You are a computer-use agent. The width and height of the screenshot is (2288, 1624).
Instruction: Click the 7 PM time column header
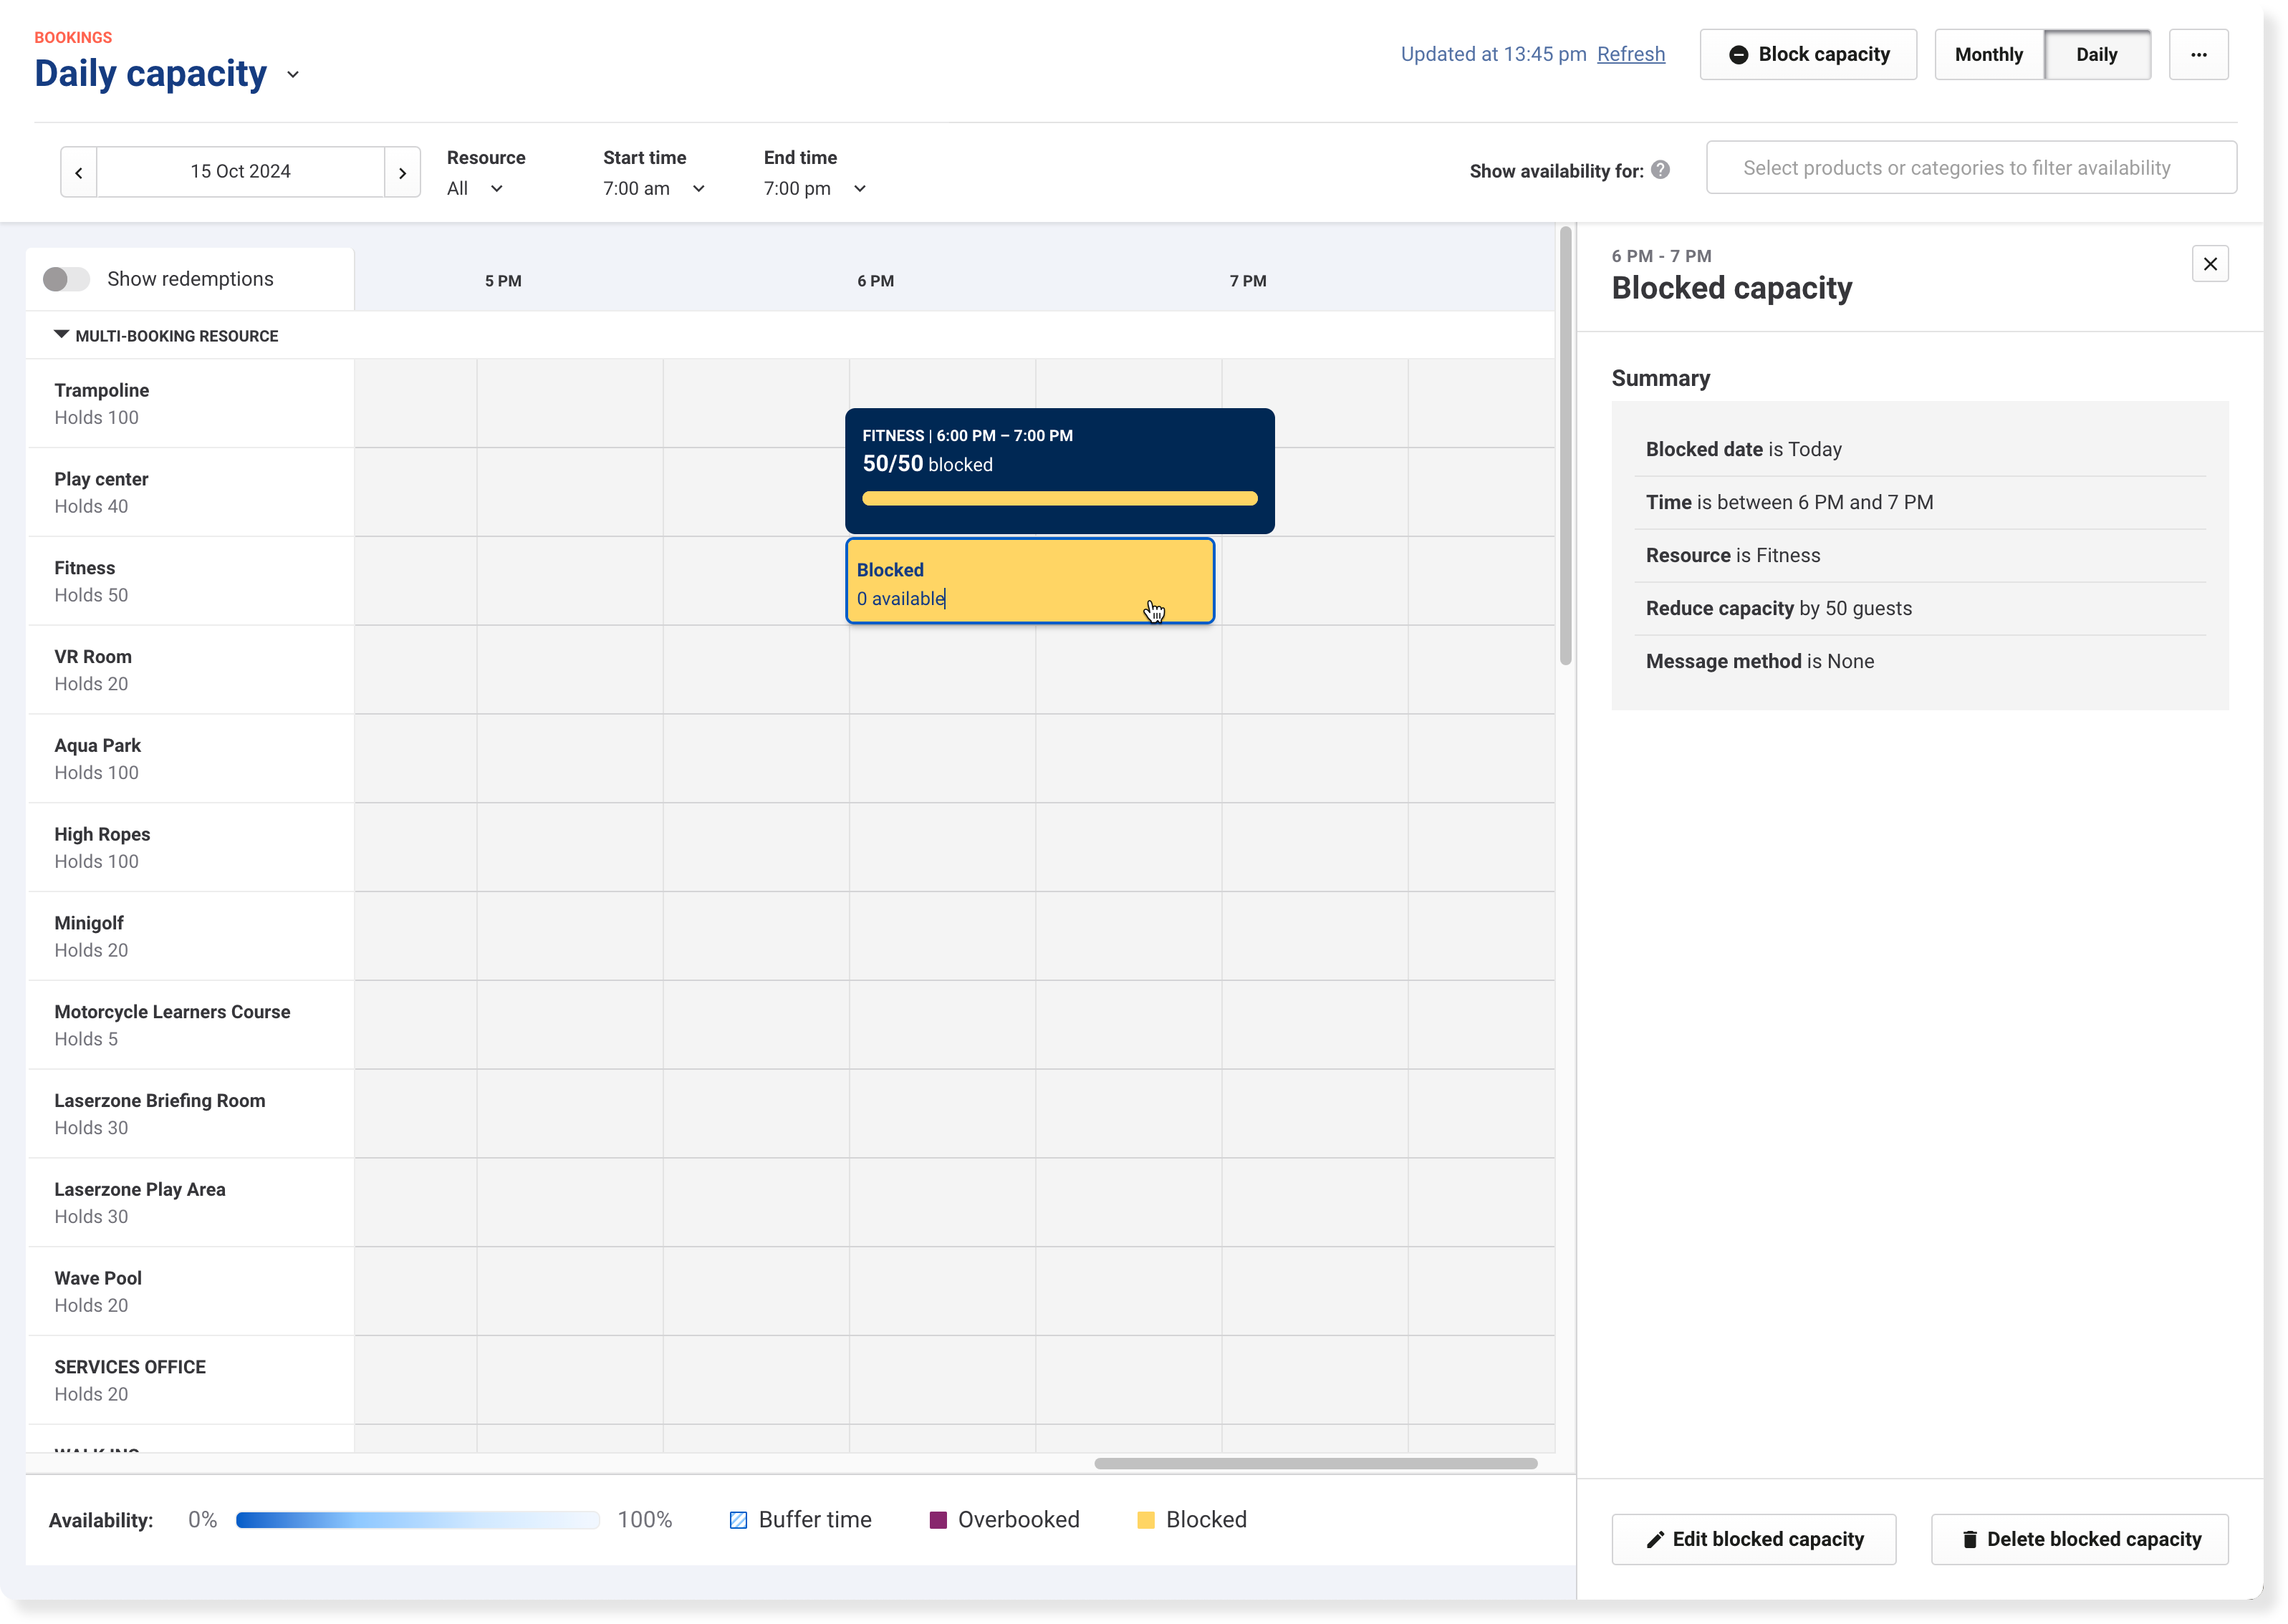coord(1248,281)
